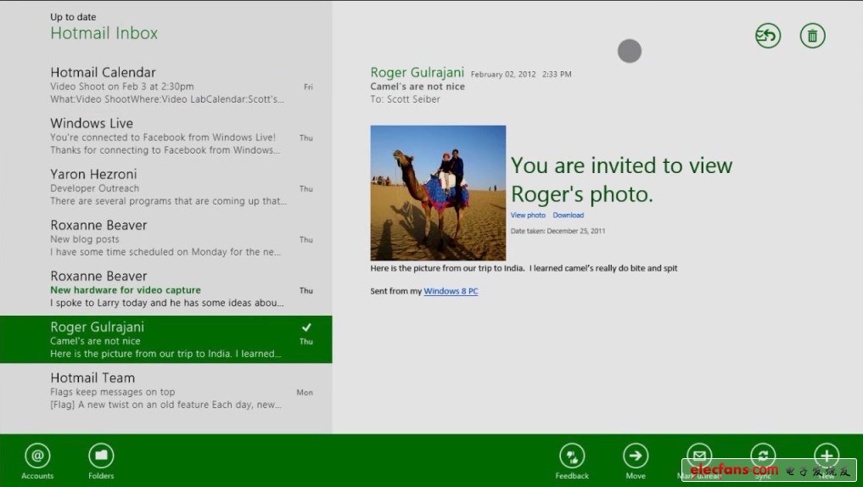This screenshot has height=487, width=863.
Task: Select the Roger Gulrajani email in list
Action: coord(165,339)
